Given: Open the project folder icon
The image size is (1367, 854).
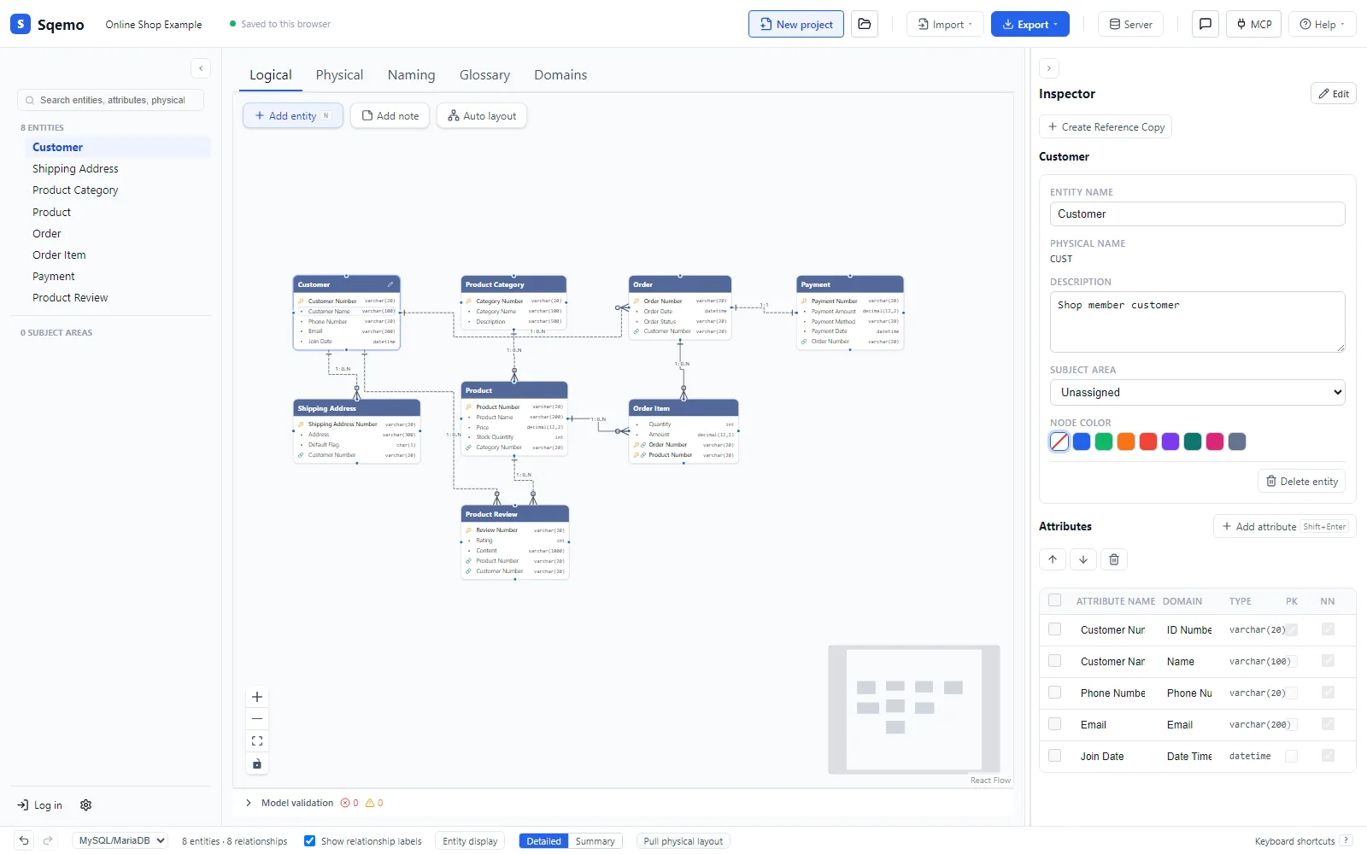Looking at the screenshot, I should (865, 24).
